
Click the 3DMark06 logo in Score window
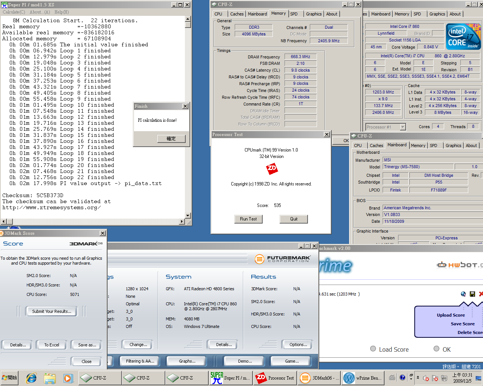click(86, 244)
